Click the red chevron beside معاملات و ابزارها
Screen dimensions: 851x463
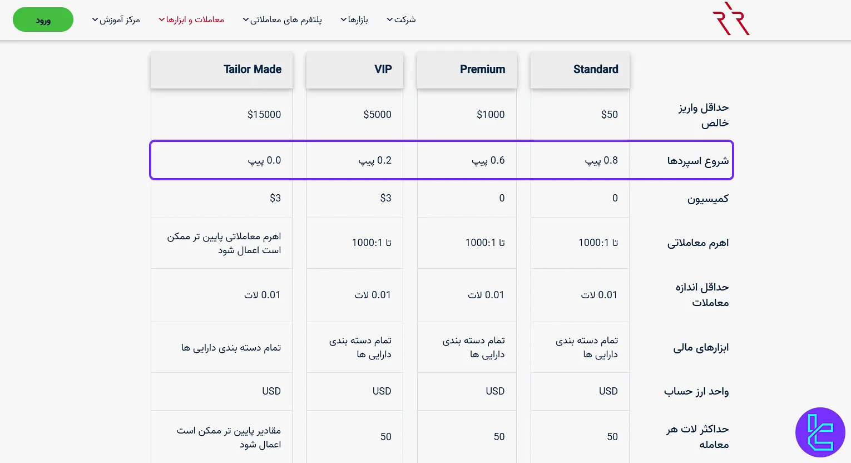pyautogui.click(x=161, y=19)
